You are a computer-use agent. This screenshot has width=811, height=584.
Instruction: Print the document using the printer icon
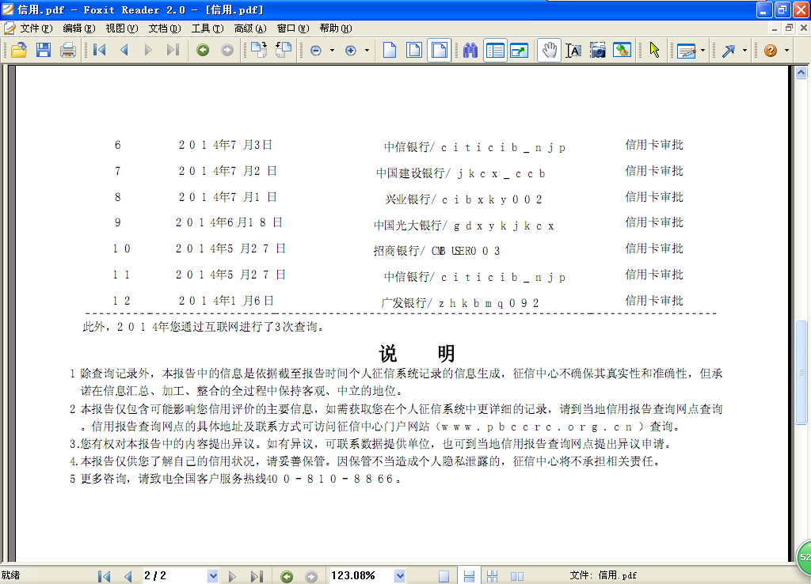pyautogui.click(x=68, y=50)
